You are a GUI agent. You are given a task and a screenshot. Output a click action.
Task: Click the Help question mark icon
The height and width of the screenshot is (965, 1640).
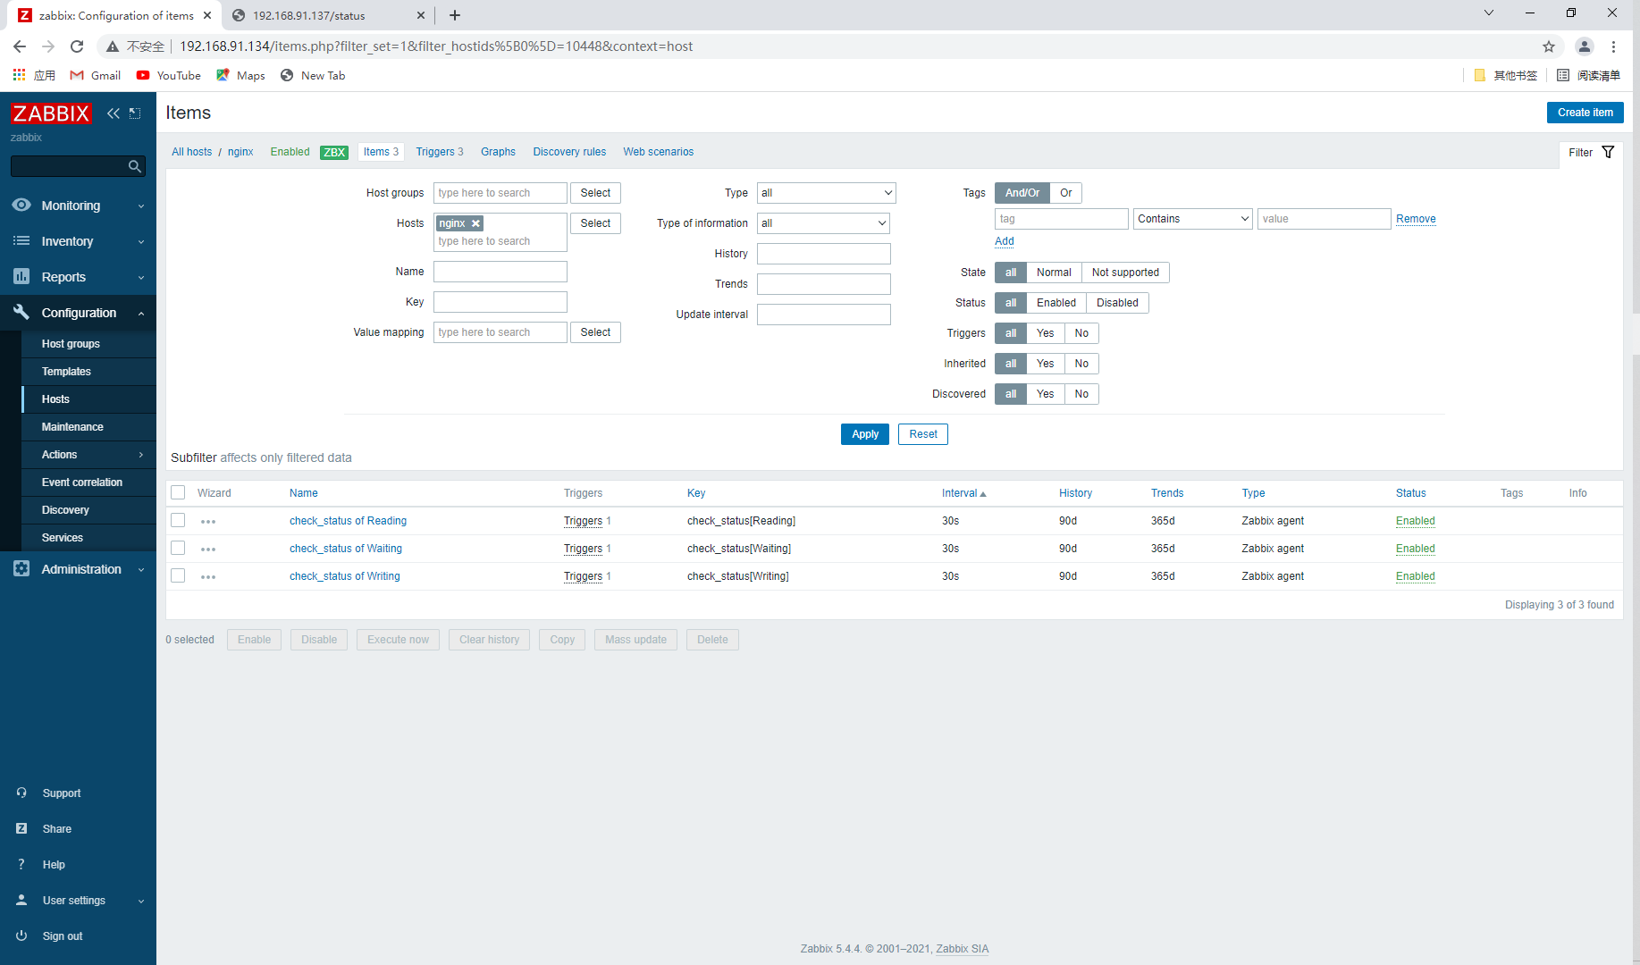coord(21,864)
